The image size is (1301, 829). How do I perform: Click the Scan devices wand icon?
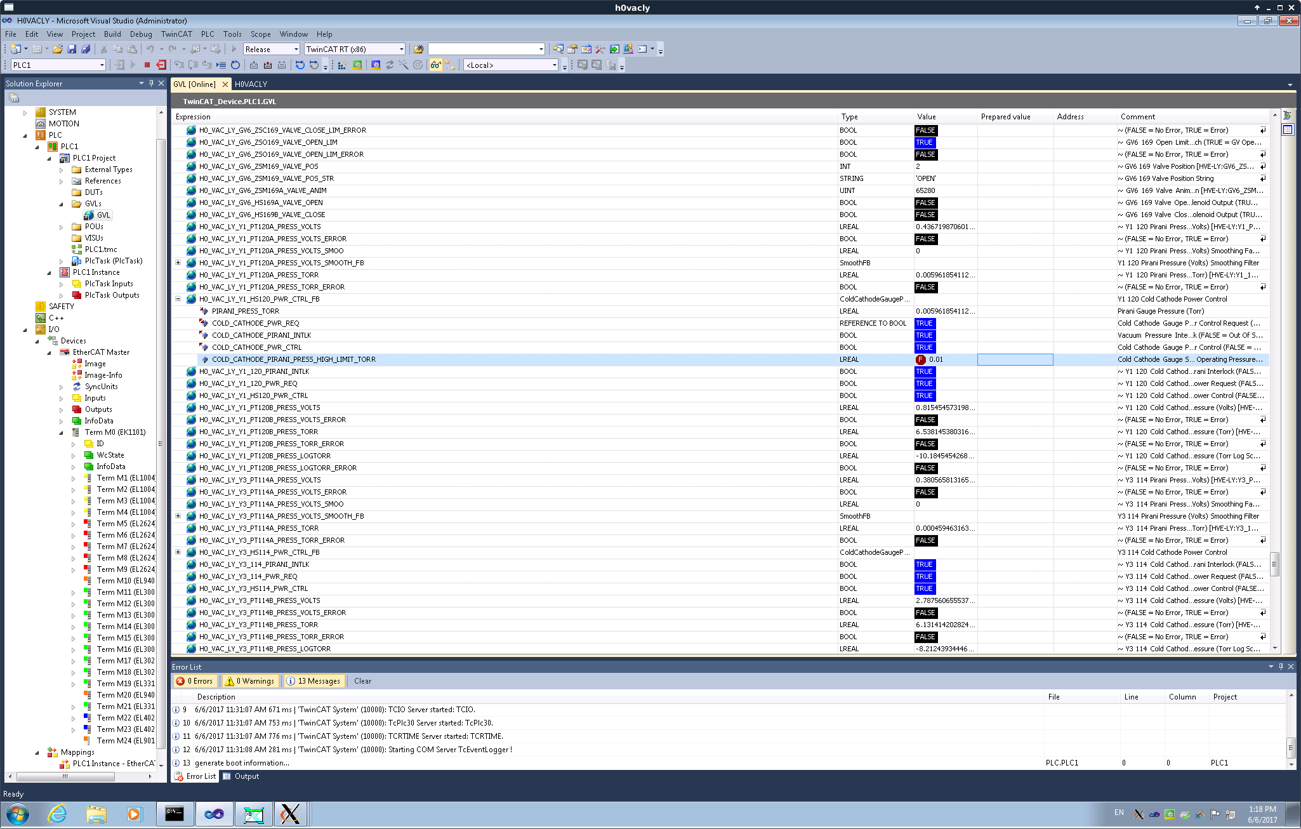pyautogui.click(x=404, y=65)
